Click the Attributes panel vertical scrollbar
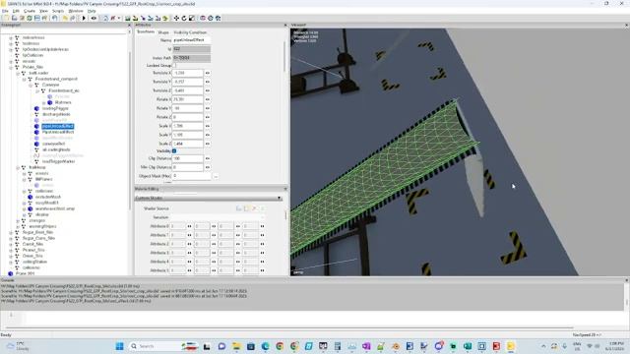630x354 pixels. 285,56
